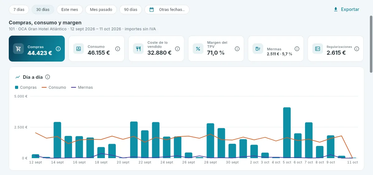Click the 12 sept axis label
373x175 pixels.
pos(35,162)
